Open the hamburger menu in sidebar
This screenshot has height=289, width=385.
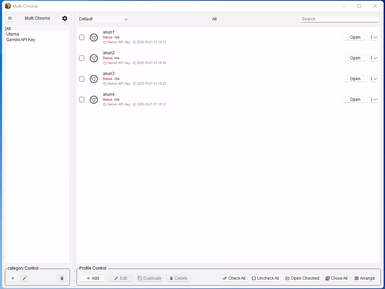coord(10,18)
